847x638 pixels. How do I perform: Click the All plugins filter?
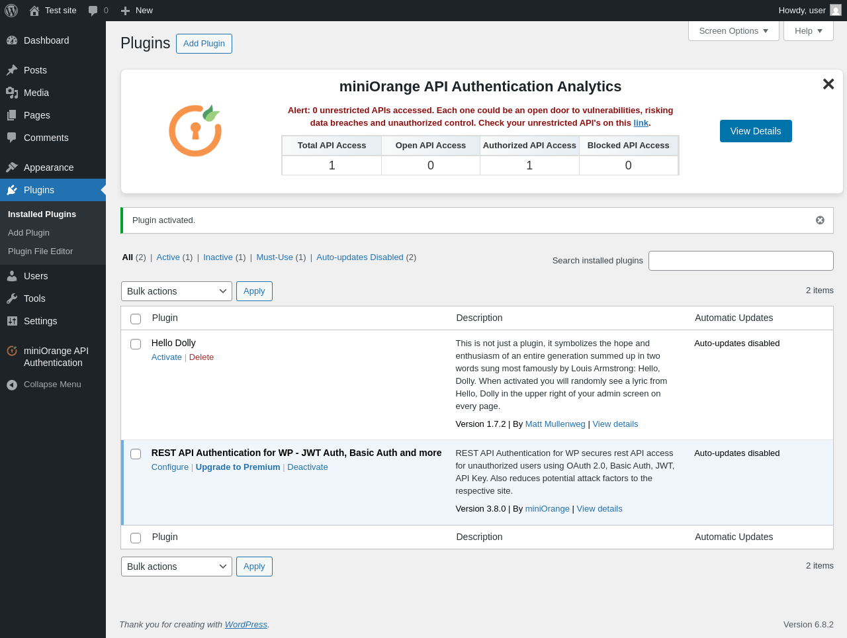(x=128, y=257)
